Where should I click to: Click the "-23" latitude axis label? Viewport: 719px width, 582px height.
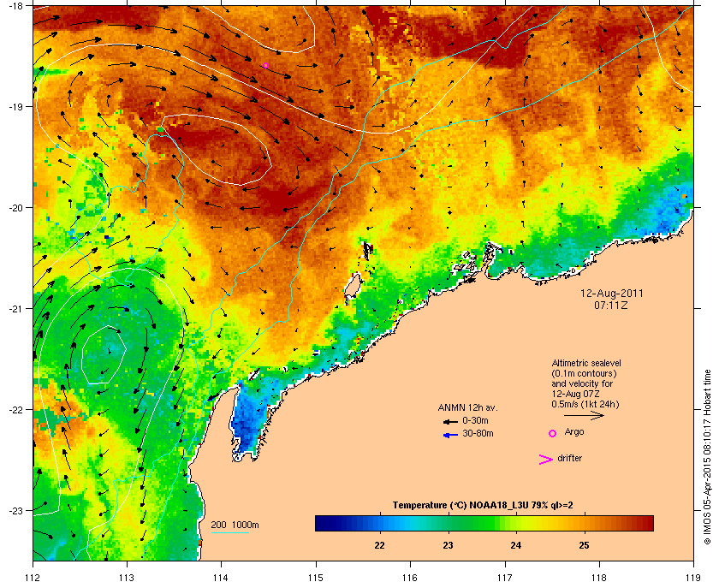point(15,510)
